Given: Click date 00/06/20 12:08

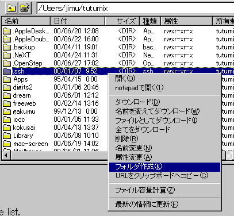Looking at the screenshot, I should [76, 31].
